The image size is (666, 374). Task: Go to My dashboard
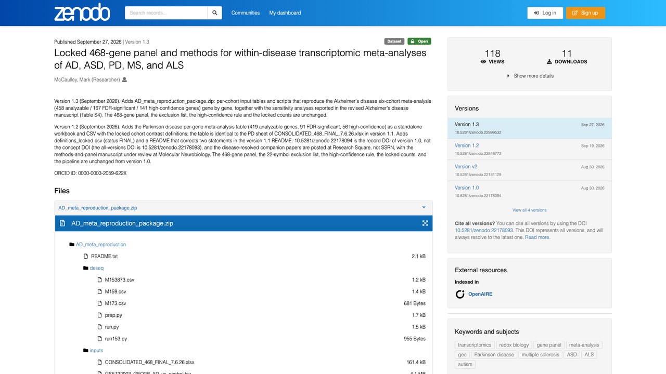[285, 13]
